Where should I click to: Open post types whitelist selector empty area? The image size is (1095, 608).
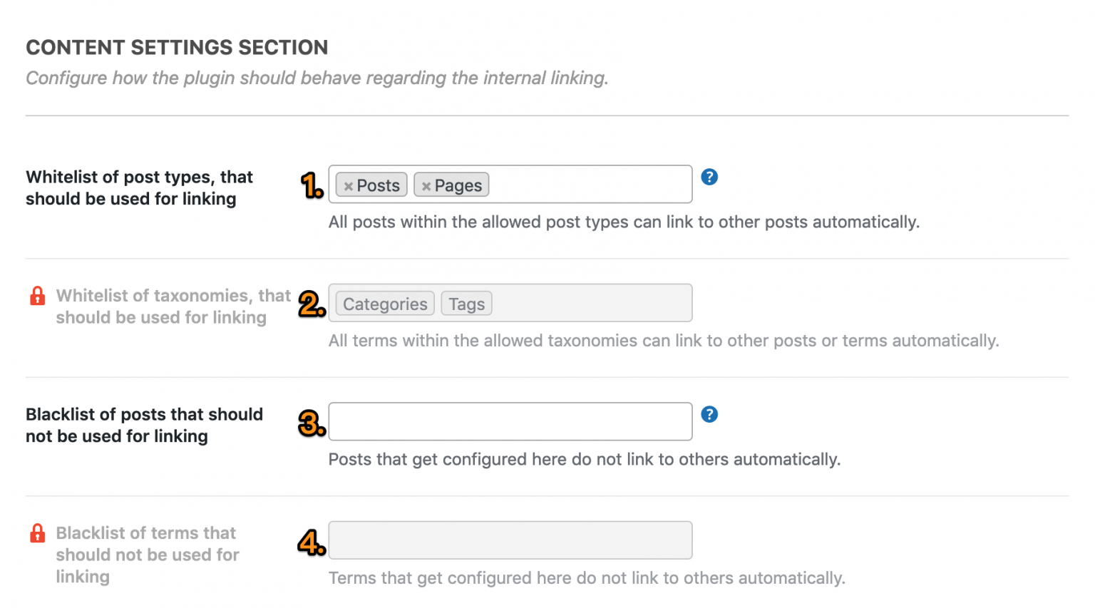click(x=590, y=185)
